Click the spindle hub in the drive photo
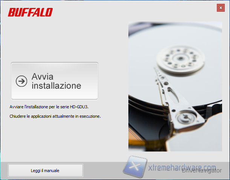The image size is (230, 180). [x=180, y=59]
